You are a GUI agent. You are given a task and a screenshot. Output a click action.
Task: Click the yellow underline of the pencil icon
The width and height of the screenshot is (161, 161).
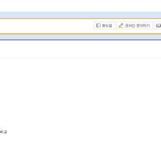point(121,27)
